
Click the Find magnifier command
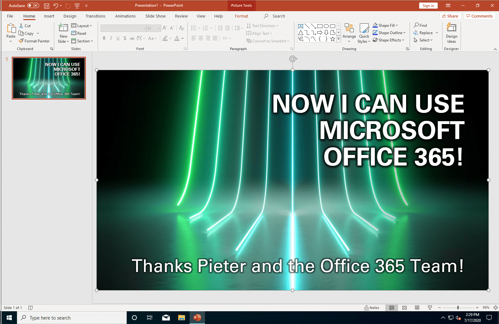point(420,25)
